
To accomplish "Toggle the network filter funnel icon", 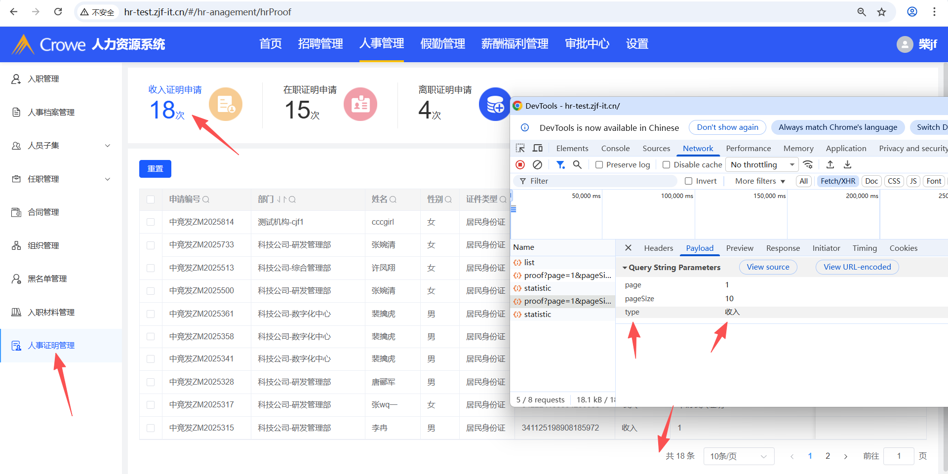I will [x=560, y=164].
